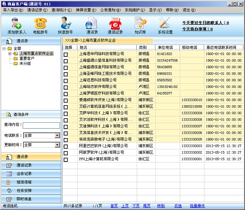Open the 通话记录(T) menu
The width and height of the screenshot is (245, 210).
coord(37,10)
